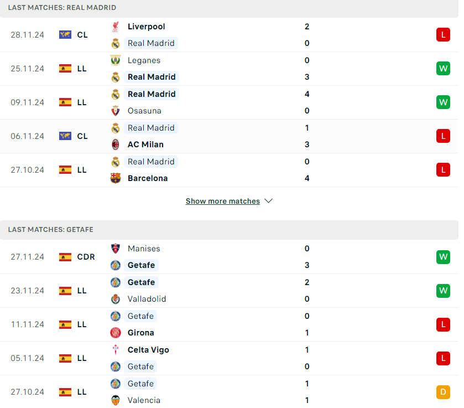
Task: Open the red L badge for Liverpool match
Action: pos(443,35)
